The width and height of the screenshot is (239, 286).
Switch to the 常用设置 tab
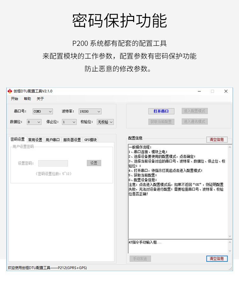pyautogui.click(x=35, y=139)
